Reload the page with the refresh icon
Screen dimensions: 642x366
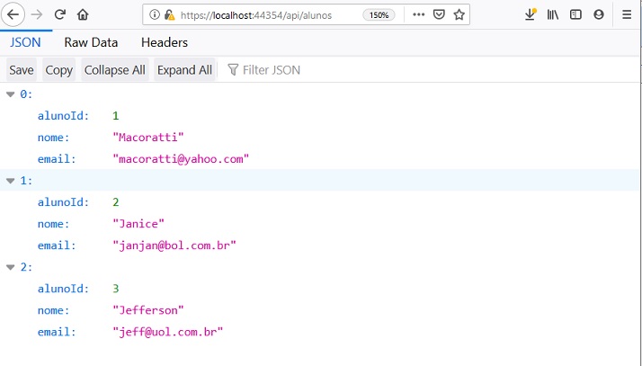click(59, 14)
